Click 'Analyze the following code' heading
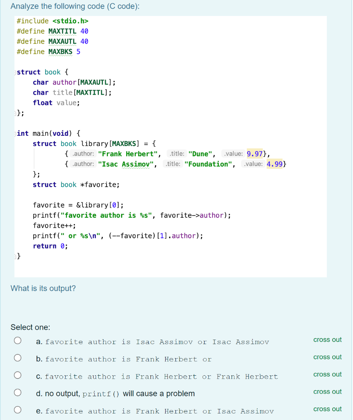 coord(75,6)
